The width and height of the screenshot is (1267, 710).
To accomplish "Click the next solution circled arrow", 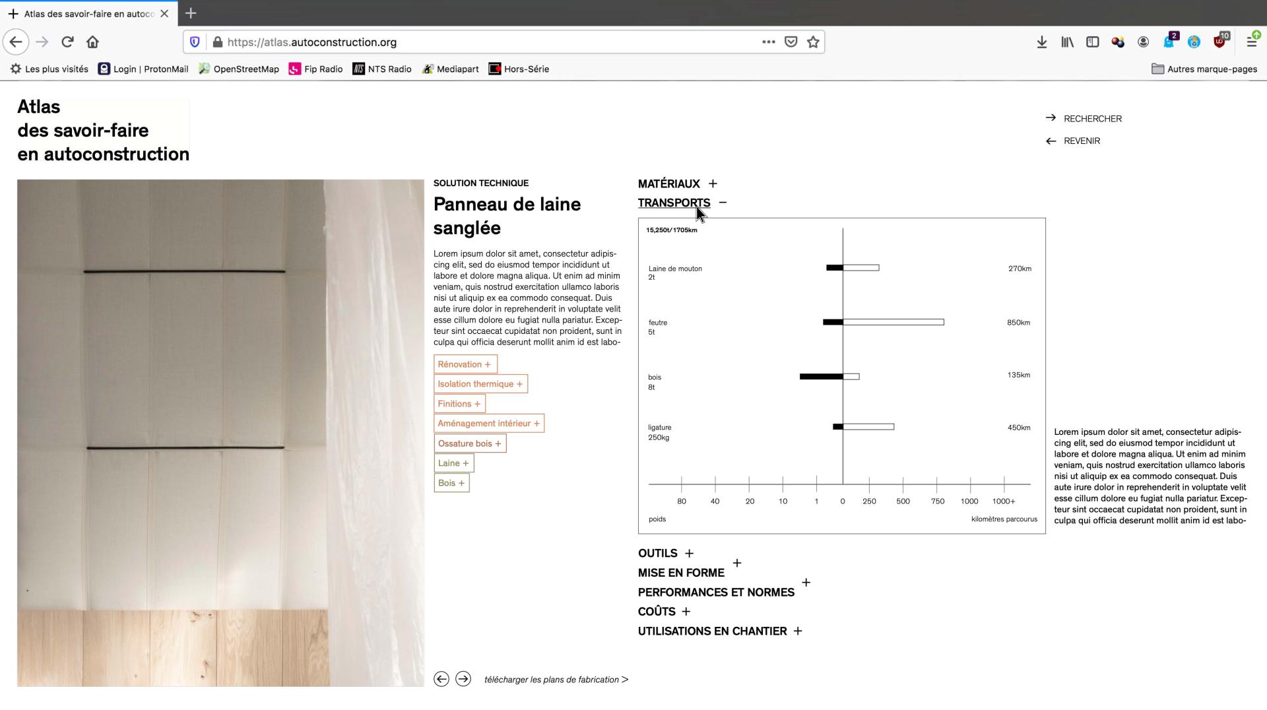I will click(463, 679).
